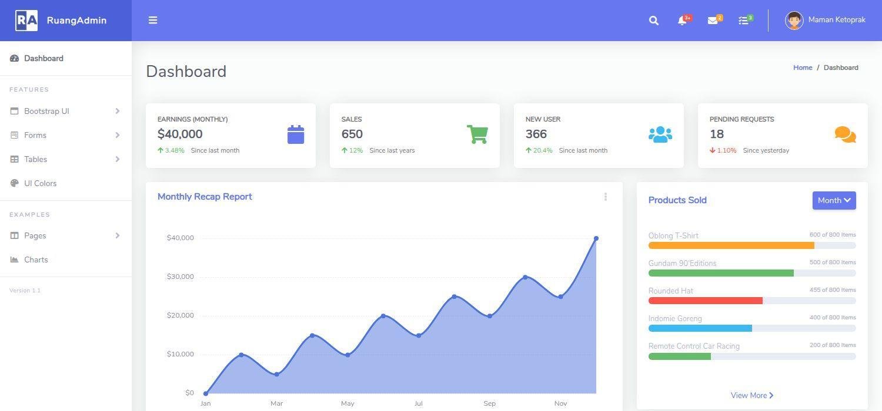Click '455 of 800 Items' label

(833, 290)
